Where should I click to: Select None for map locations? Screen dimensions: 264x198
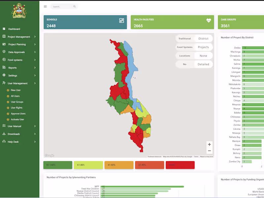(x=203, y=56)
